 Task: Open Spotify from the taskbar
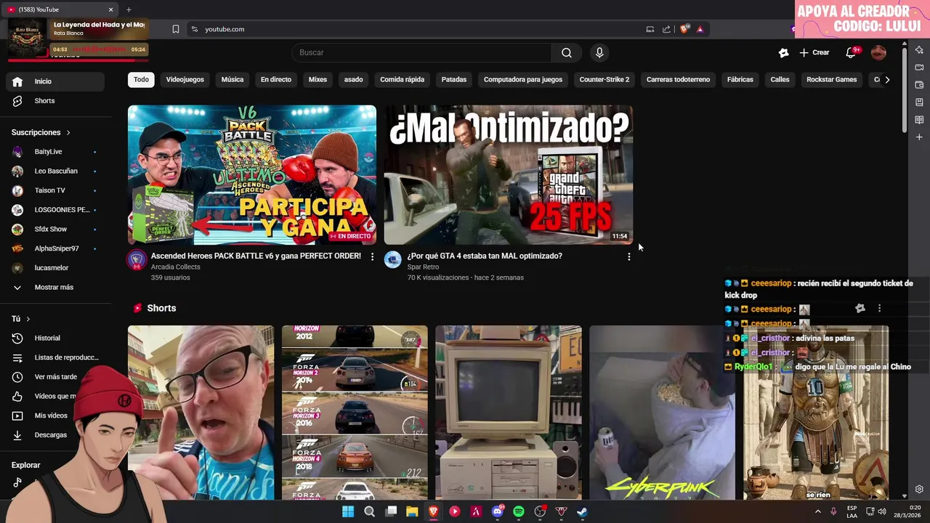(x=519, y=511)
